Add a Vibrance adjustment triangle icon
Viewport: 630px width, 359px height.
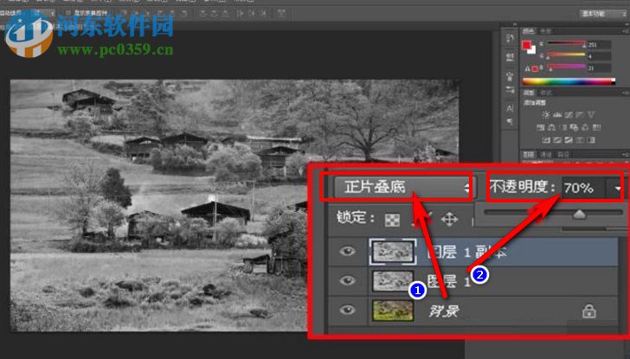(x=591, y=115)
